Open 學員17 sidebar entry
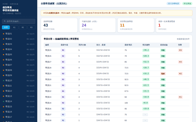This screenshot has width=196, height=122. click(18, 117)
